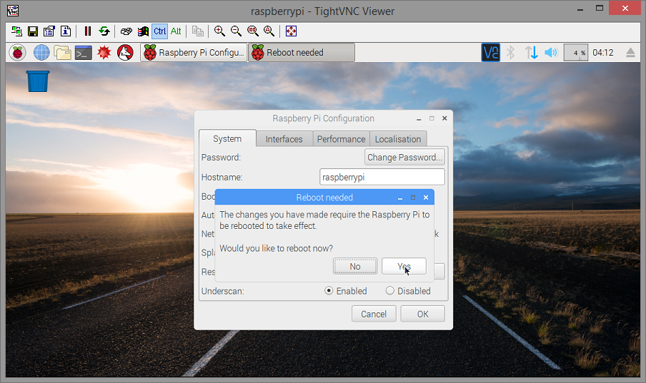This screenshot has height=383, width=646.
Task: Close the Reboot needed dialog
Action: click(426, 198)
